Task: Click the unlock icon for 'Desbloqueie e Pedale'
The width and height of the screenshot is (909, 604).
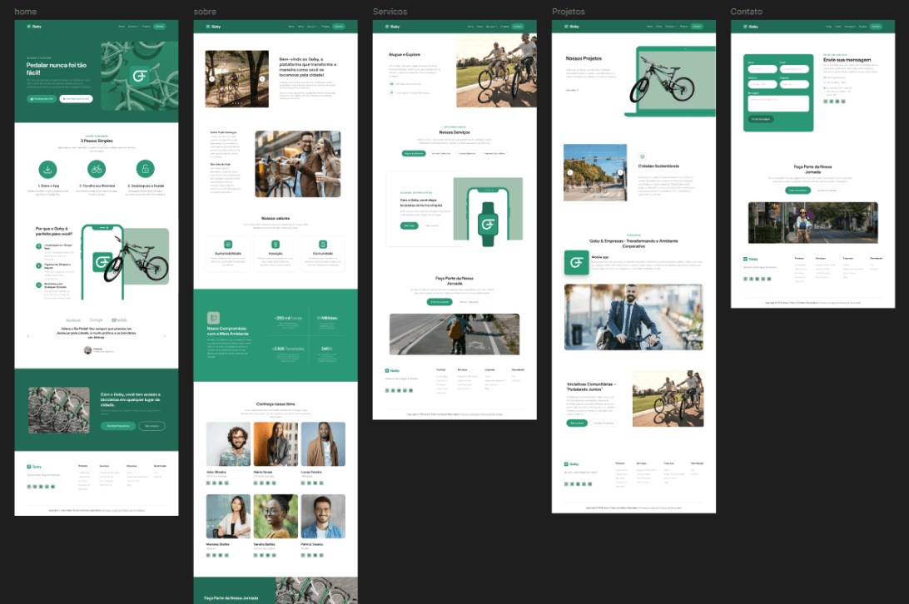Action: 146,169
